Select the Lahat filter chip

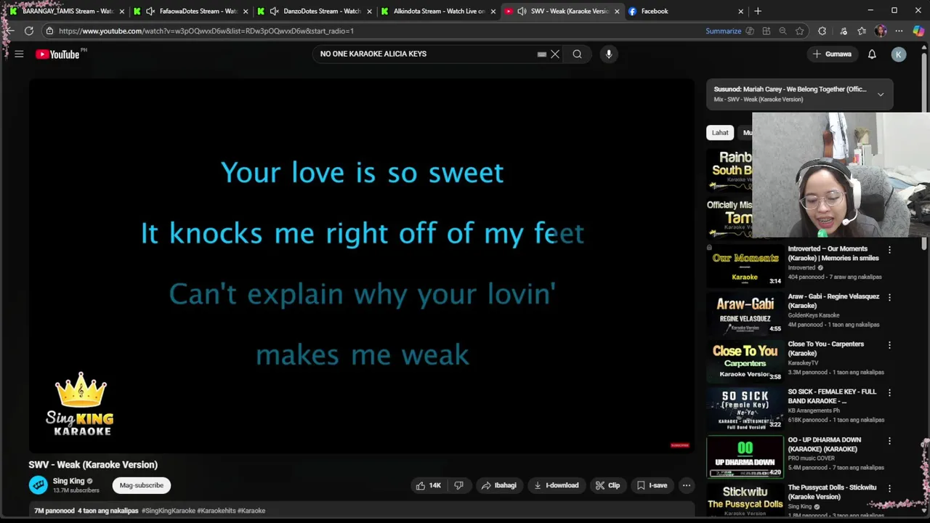tap(720, 132)
